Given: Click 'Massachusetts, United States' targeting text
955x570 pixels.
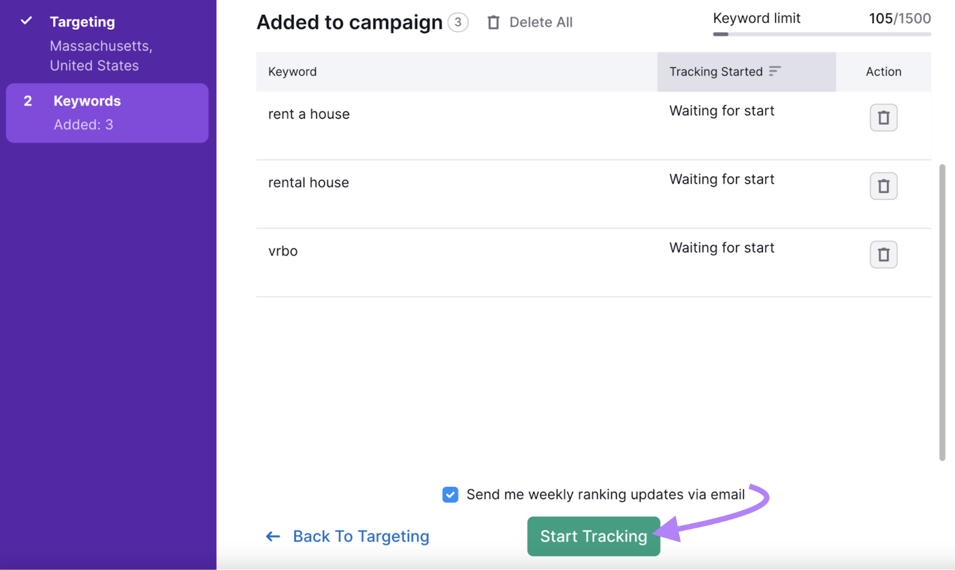Looking at the screenshot, I should tap(101, 56).
